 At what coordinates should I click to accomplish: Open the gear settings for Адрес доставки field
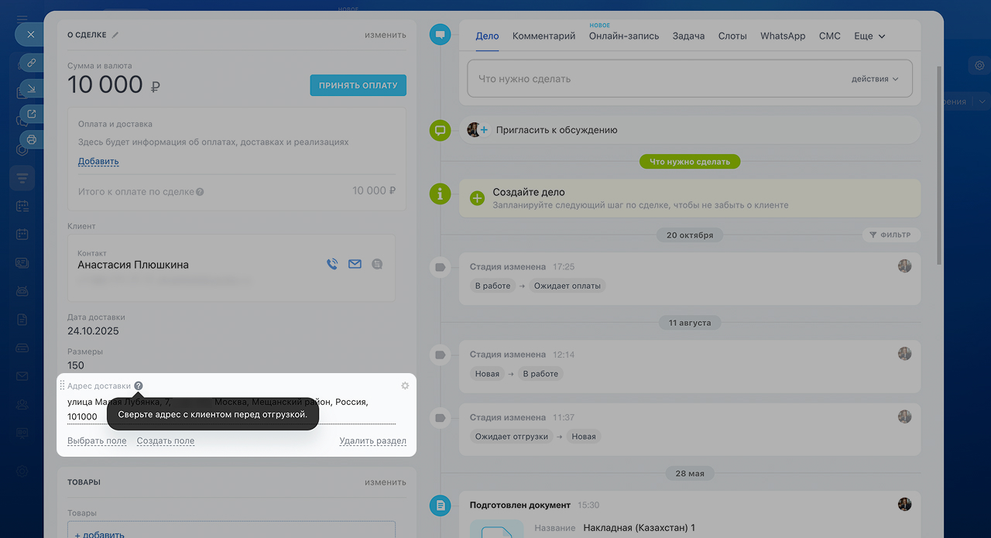(405, 386)
